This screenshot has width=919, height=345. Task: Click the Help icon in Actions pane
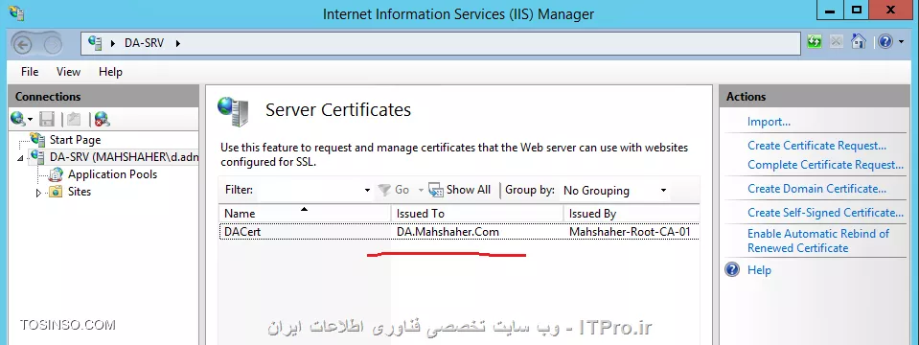click(x=733, y=269)
